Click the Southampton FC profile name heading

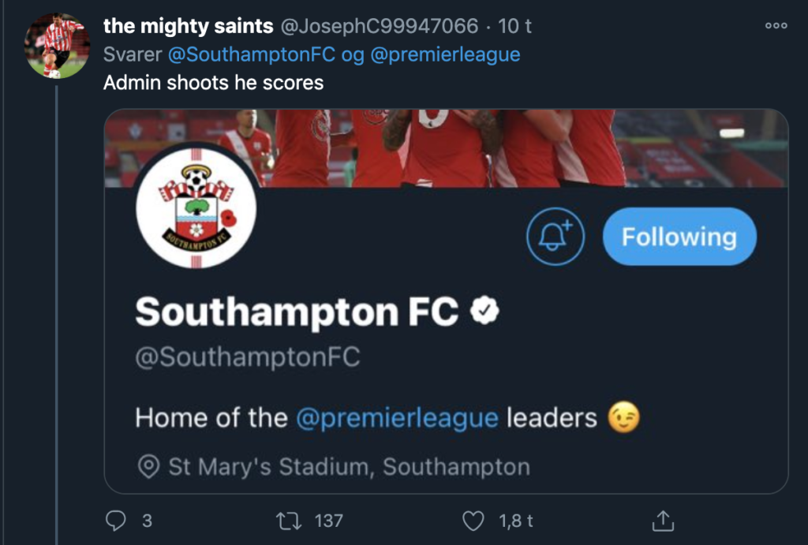coord(297,312)
